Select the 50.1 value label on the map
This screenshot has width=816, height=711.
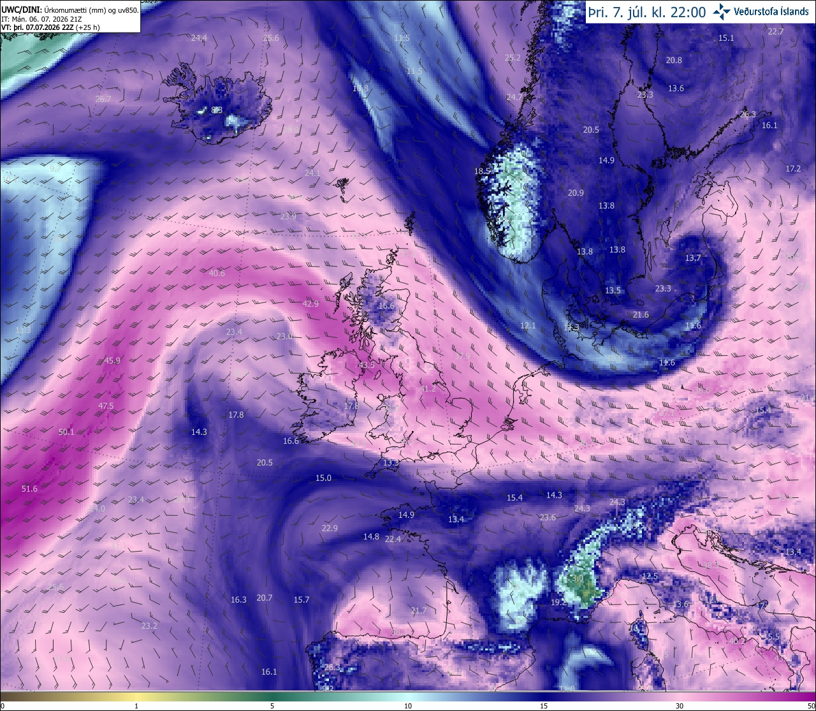[x=66, y=432]
